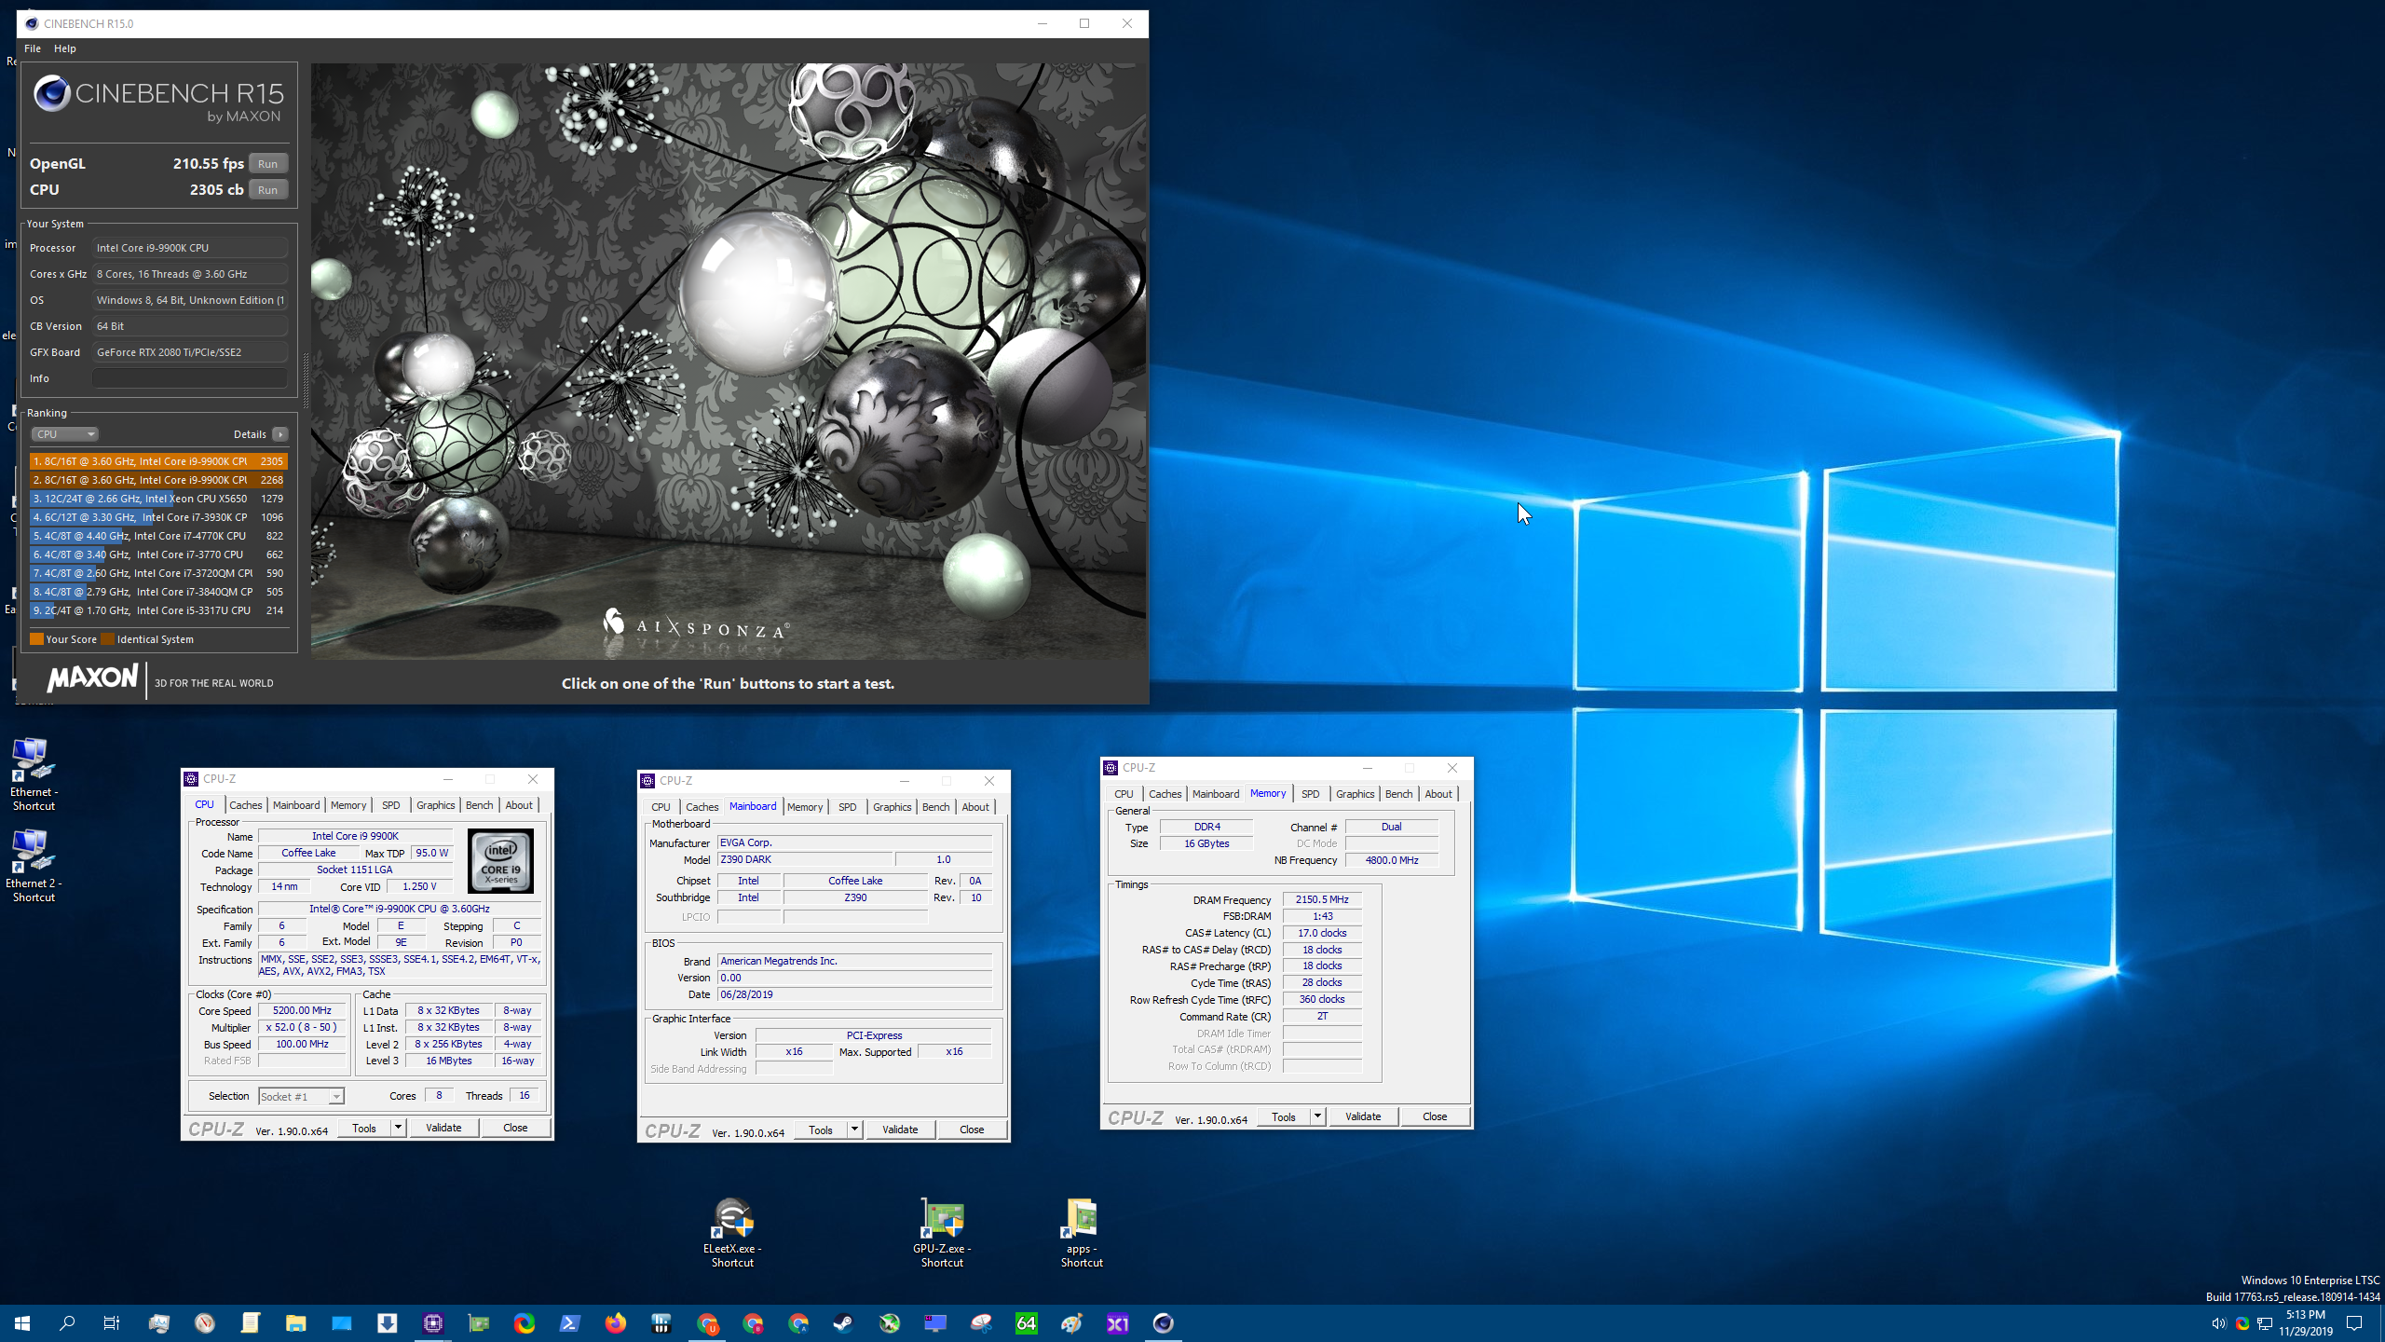The image size is (2385, 1342).
Task: Select ranking row 5 Intel Core i7-4770K
Action: 158,536
